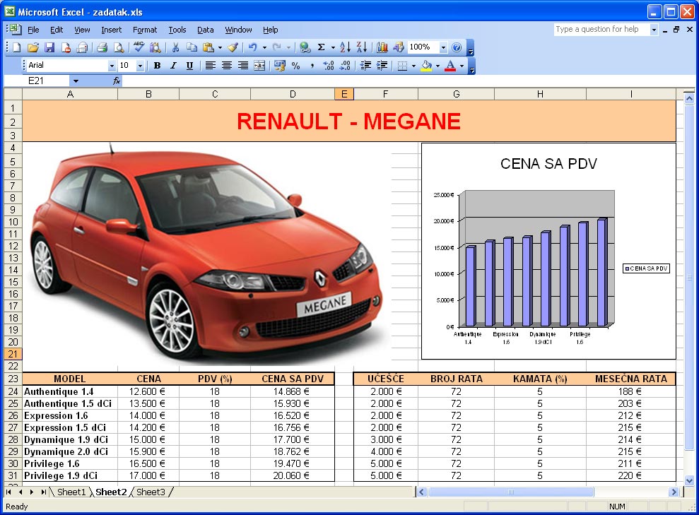The image size is (699, 515).
Task: Create a new blank workbook
Action: point(16,47)
